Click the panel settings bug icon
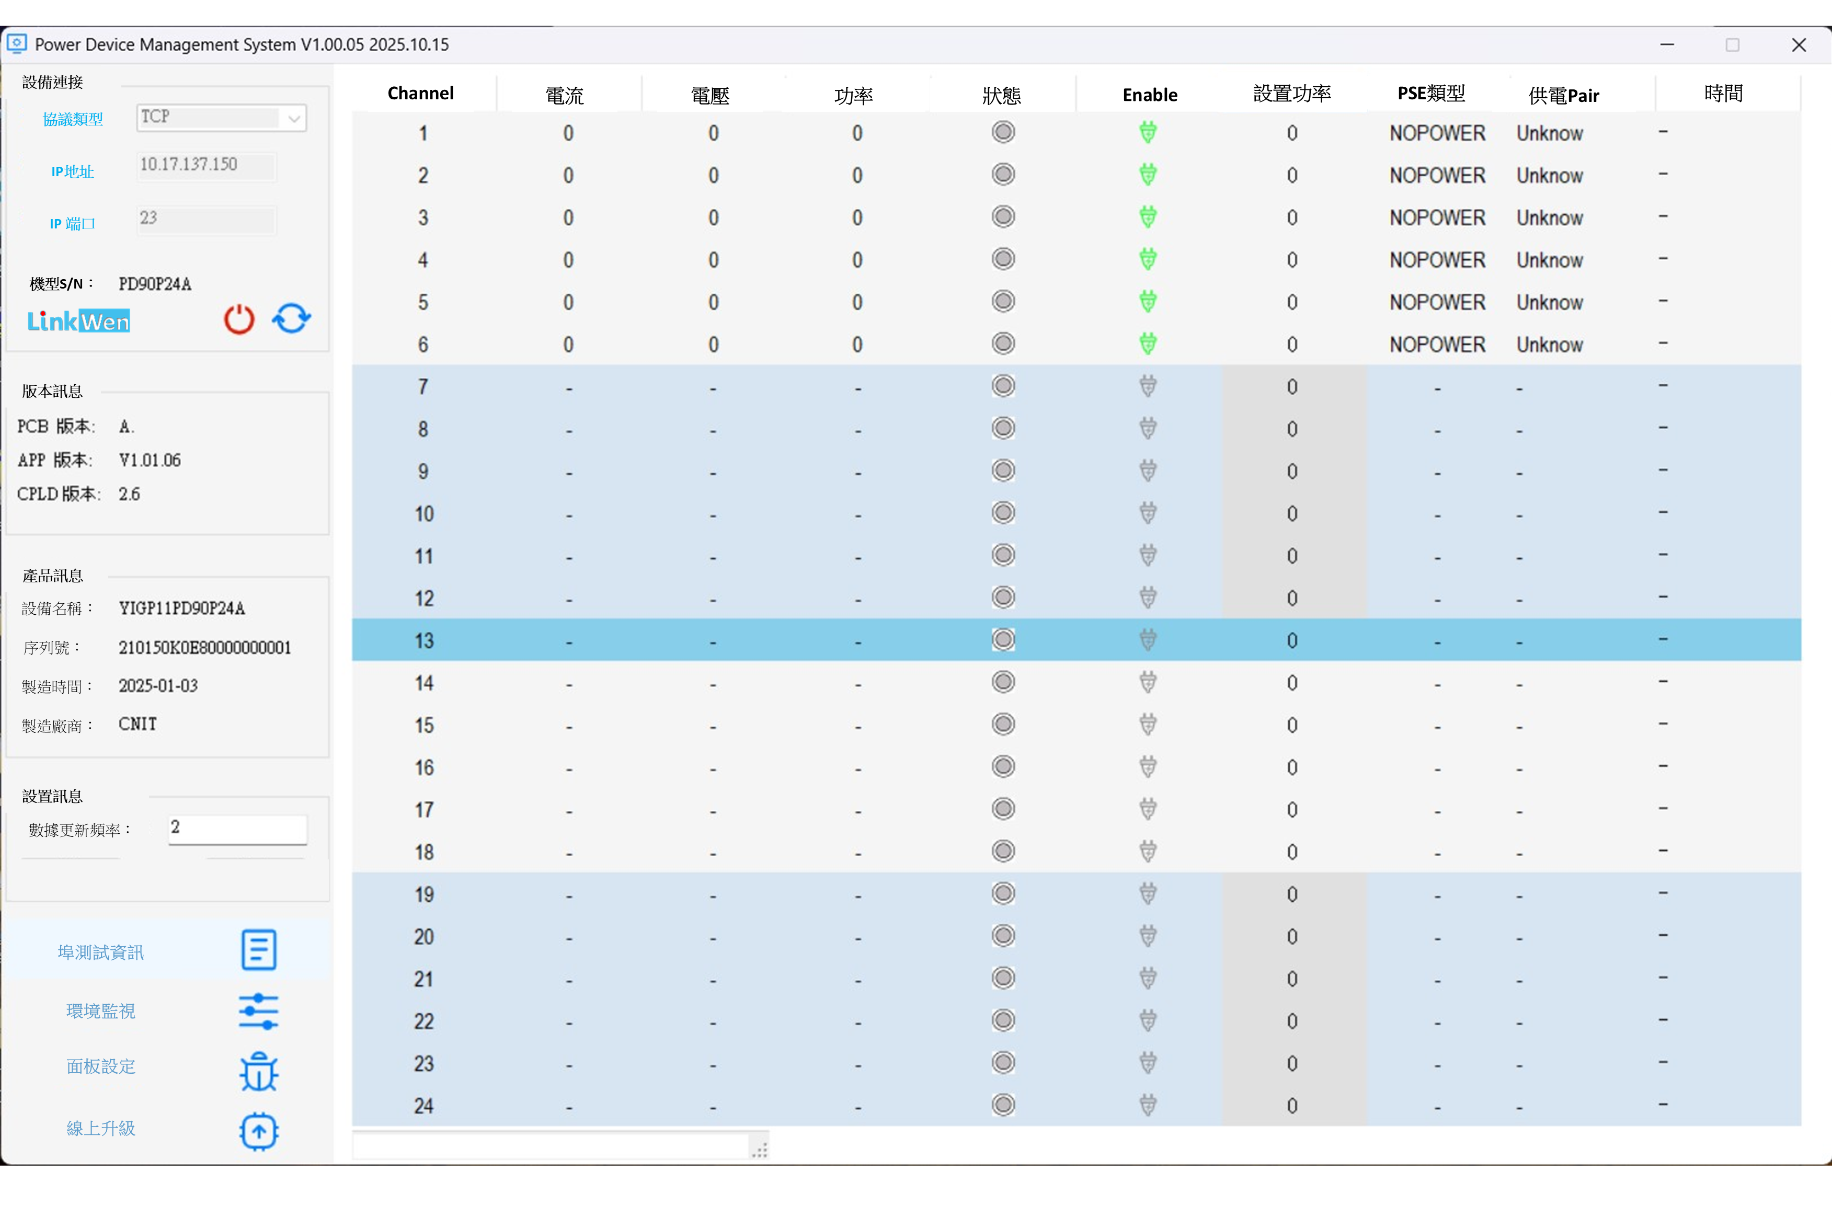This screenshot has height=1206, width=1832. click(259, 1071)
